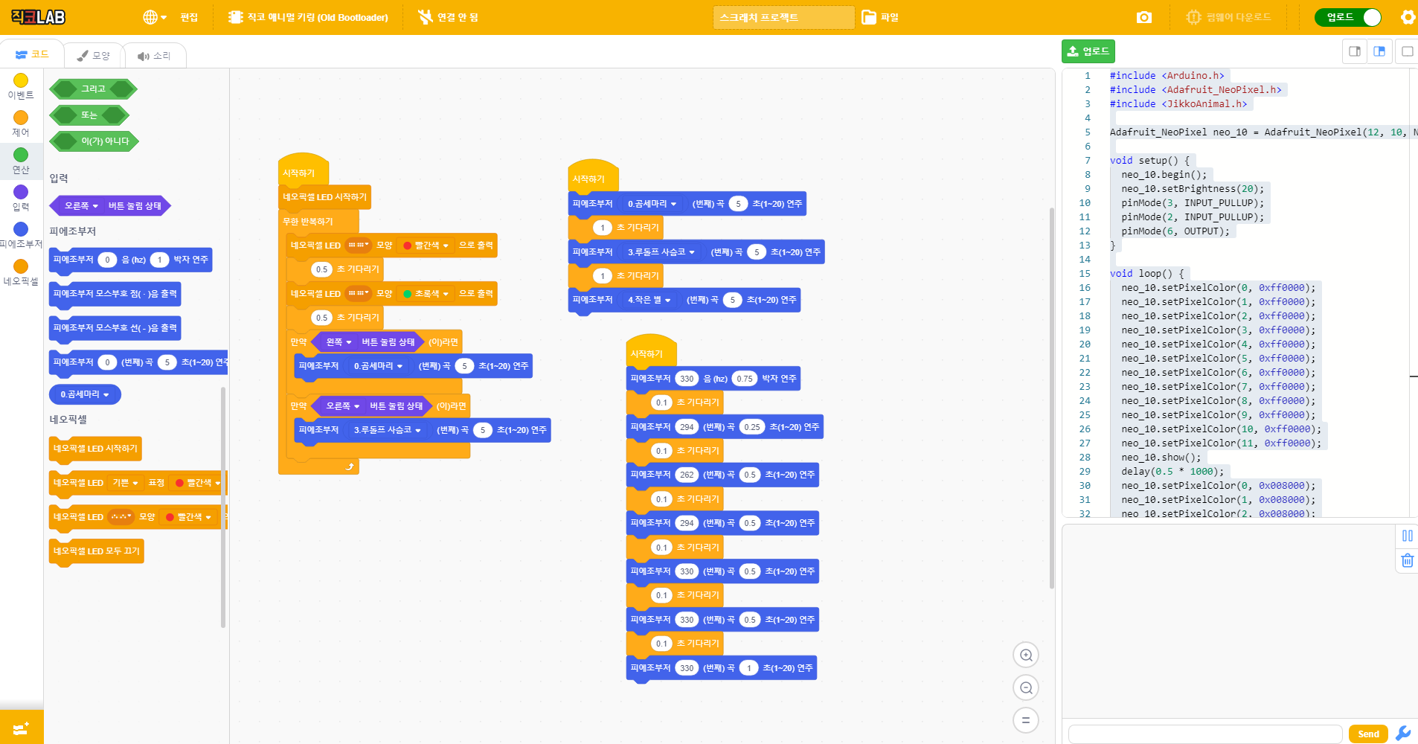Image resolution: width=1418 pixels, height=744 pixels.
Task: Click the trash icon in serial panel
Action: point(1407,560)
